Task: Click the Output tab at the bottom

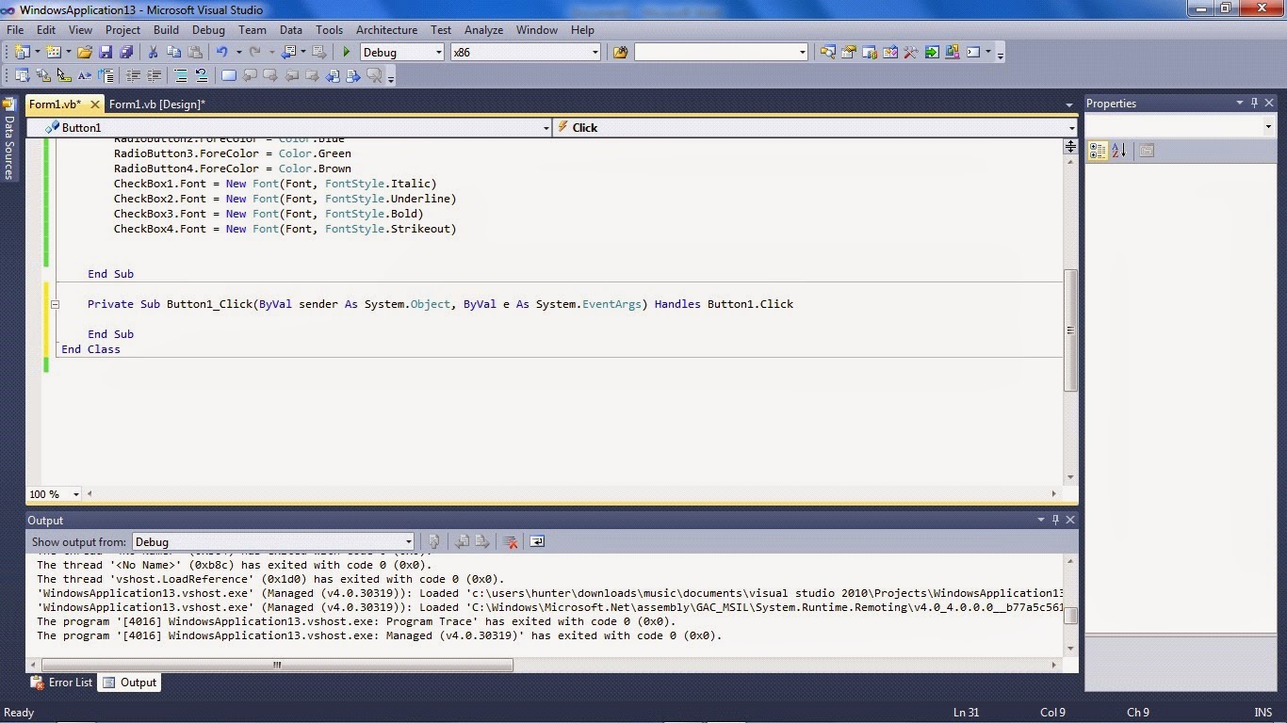Action: pyautogui.click(x=138, y=683)
